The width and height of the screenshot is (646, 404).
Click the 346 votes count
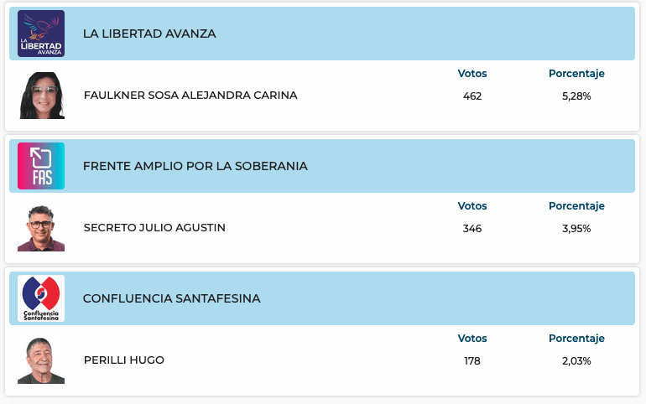[472, 229]
